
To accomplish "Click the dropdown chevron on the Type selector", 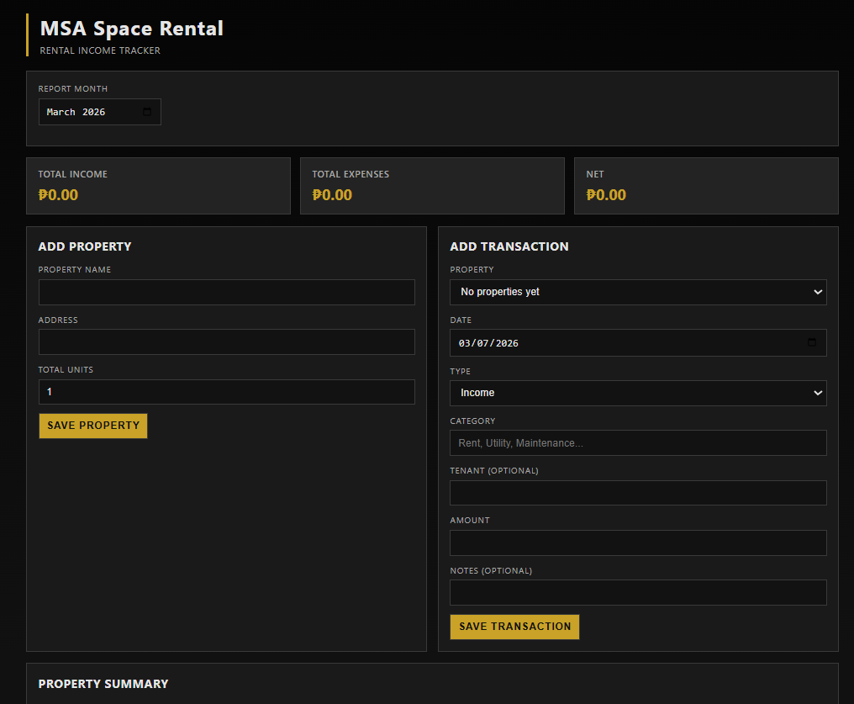I will [816, 393].
